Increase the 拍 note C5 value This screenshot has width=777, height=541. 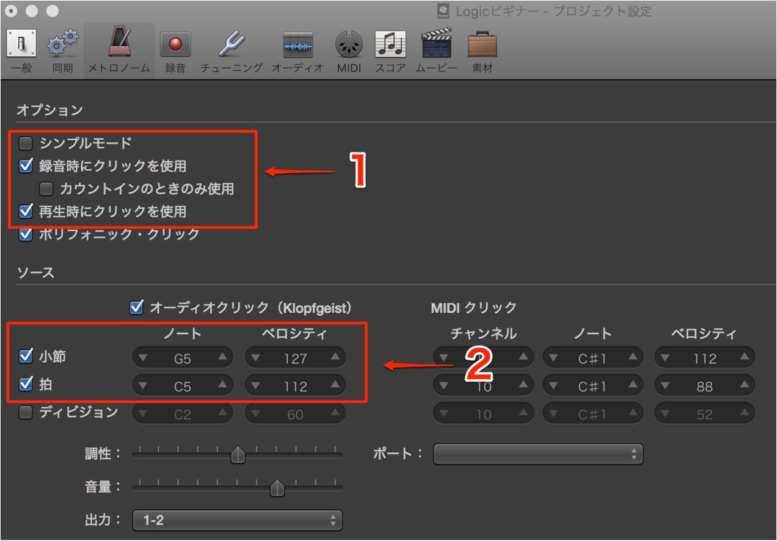(222, 385)
